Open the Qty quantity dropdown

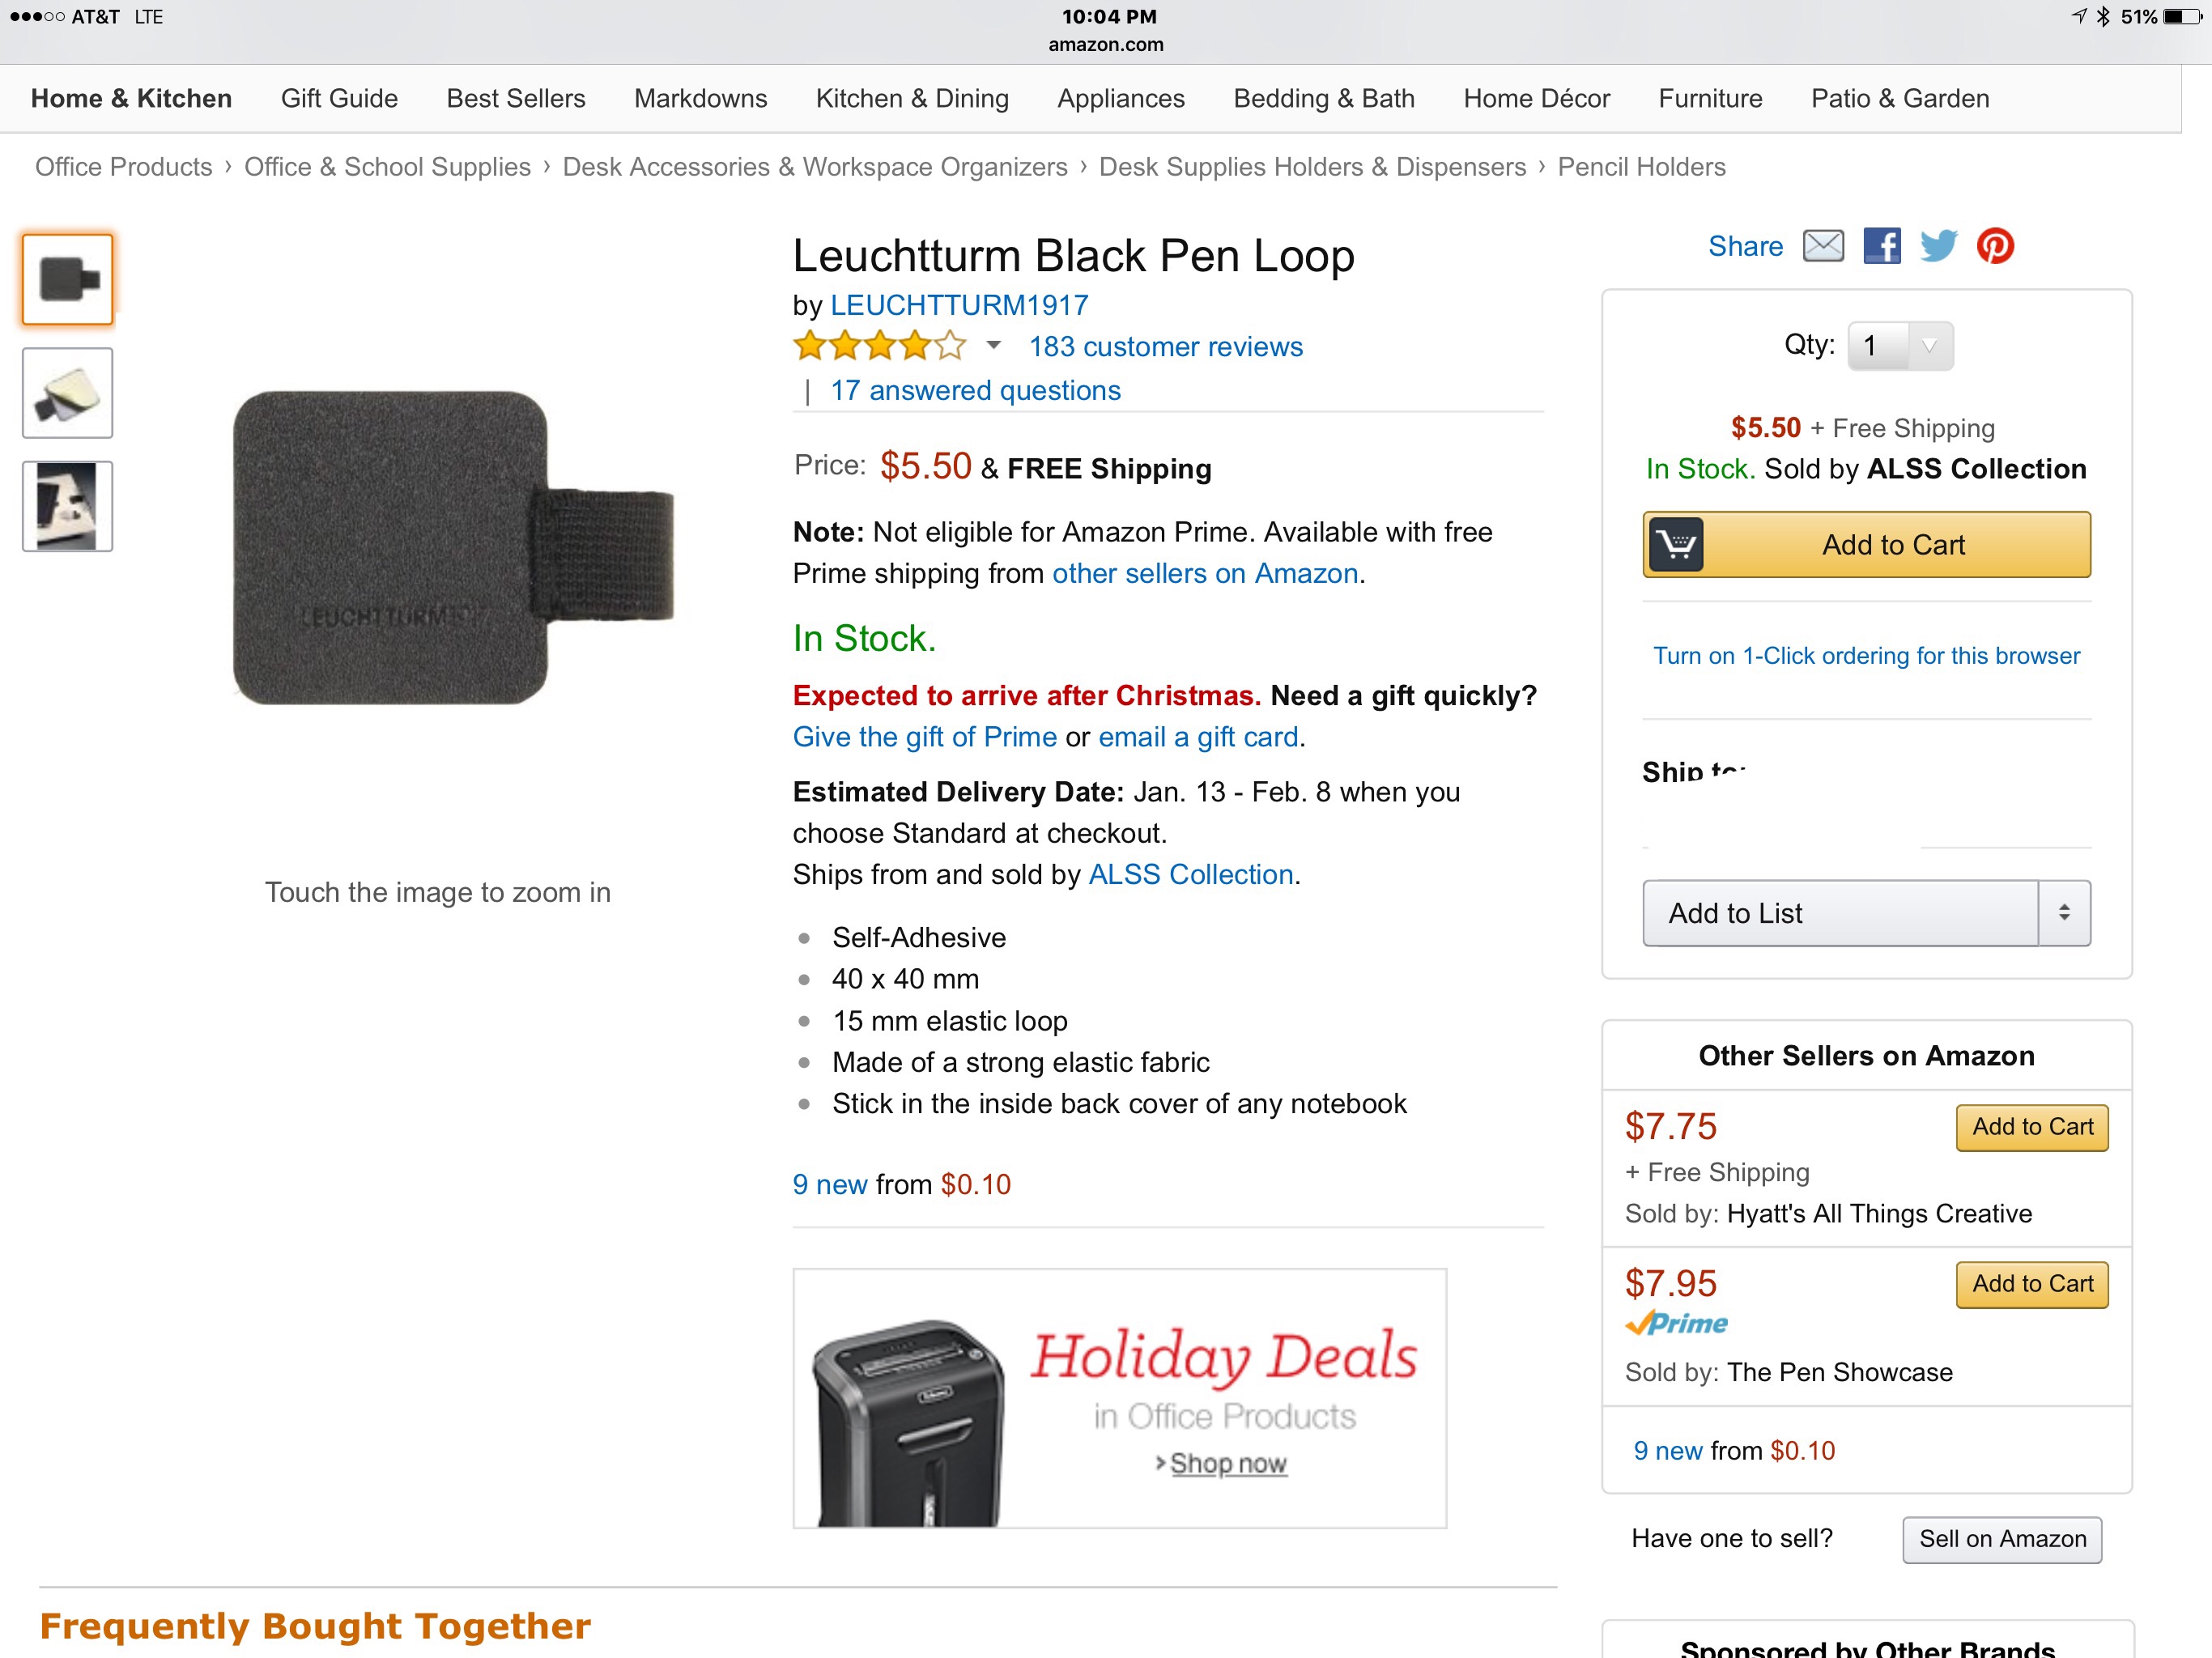pyautogui.click(x=1900, y=346)
